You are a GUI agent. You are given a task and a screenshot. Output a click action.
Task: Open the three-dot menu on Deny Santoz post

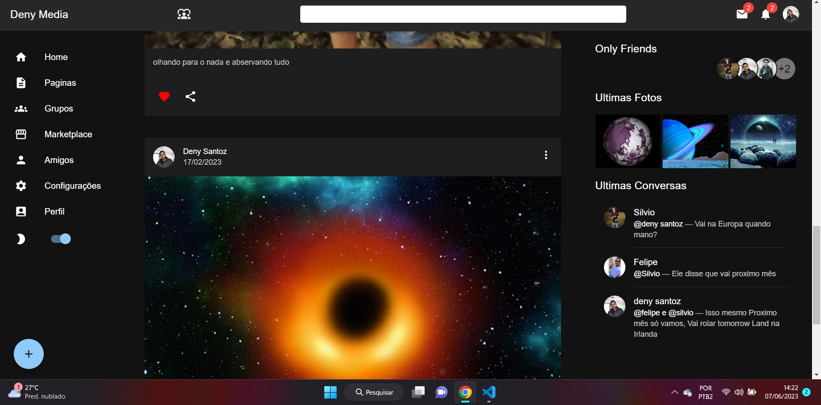pos(546,155)
